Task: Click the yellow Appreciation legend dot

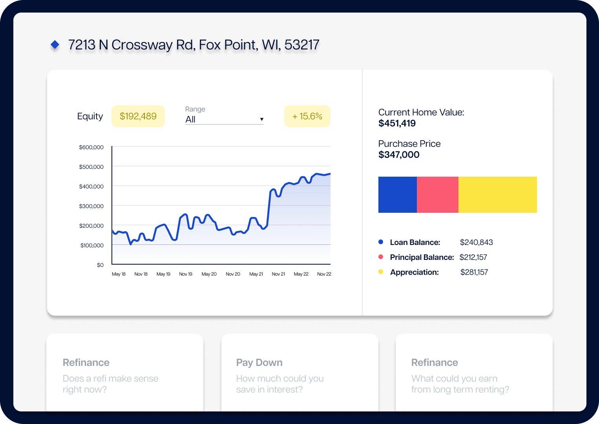Action: tap(380, 272)
